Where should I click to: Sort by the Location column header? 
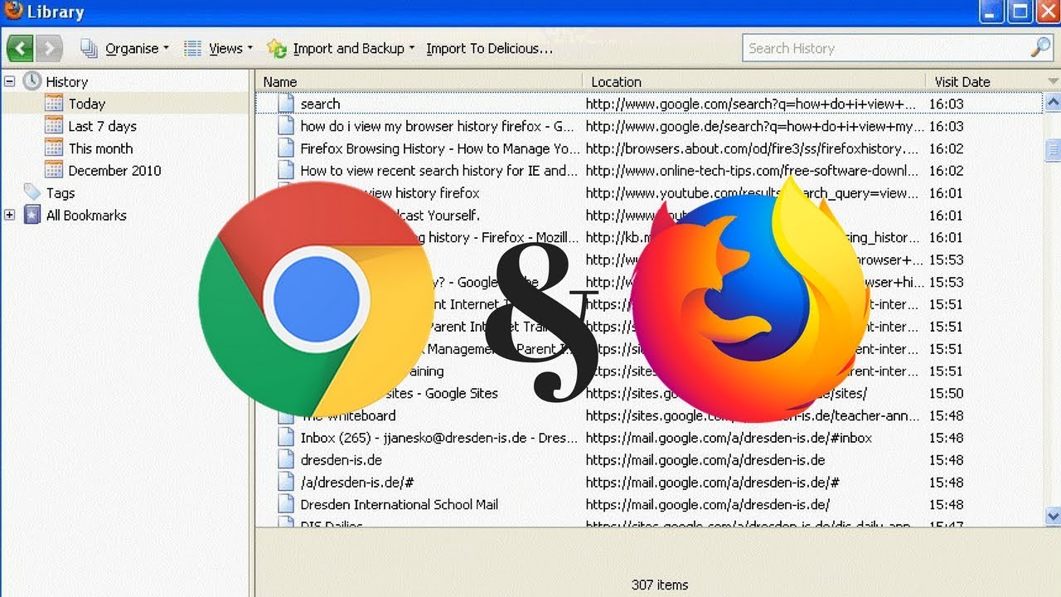tap(753, 81)
